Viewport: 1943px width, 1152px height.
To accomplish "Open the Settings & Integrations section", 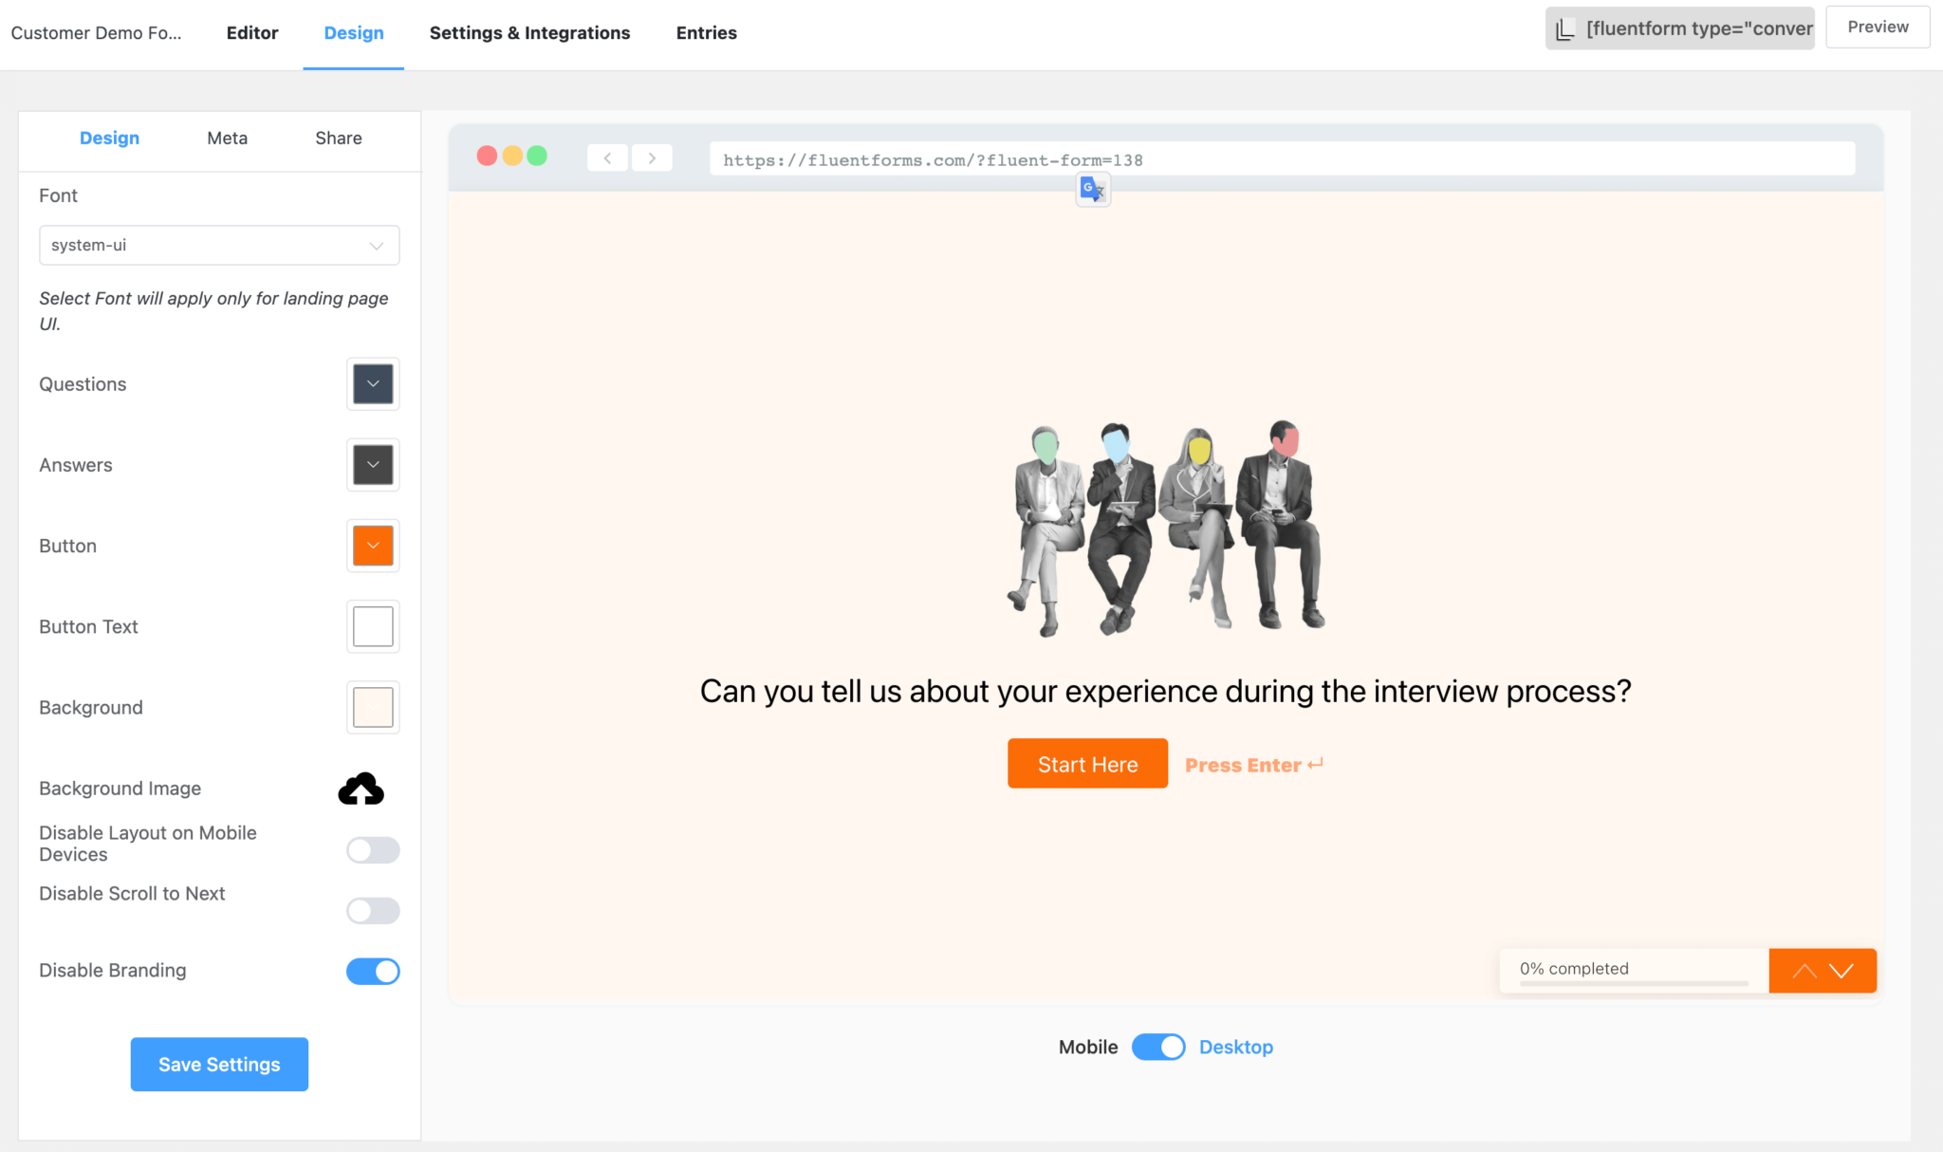I will click(x=529, y=32).
